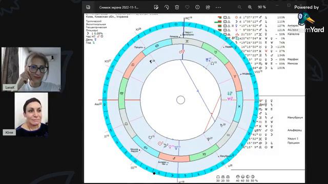Screen dimensions: 328x184
Task: Open the three-dot See more menu
Action: pyautogui.click(x=218, y=7)
